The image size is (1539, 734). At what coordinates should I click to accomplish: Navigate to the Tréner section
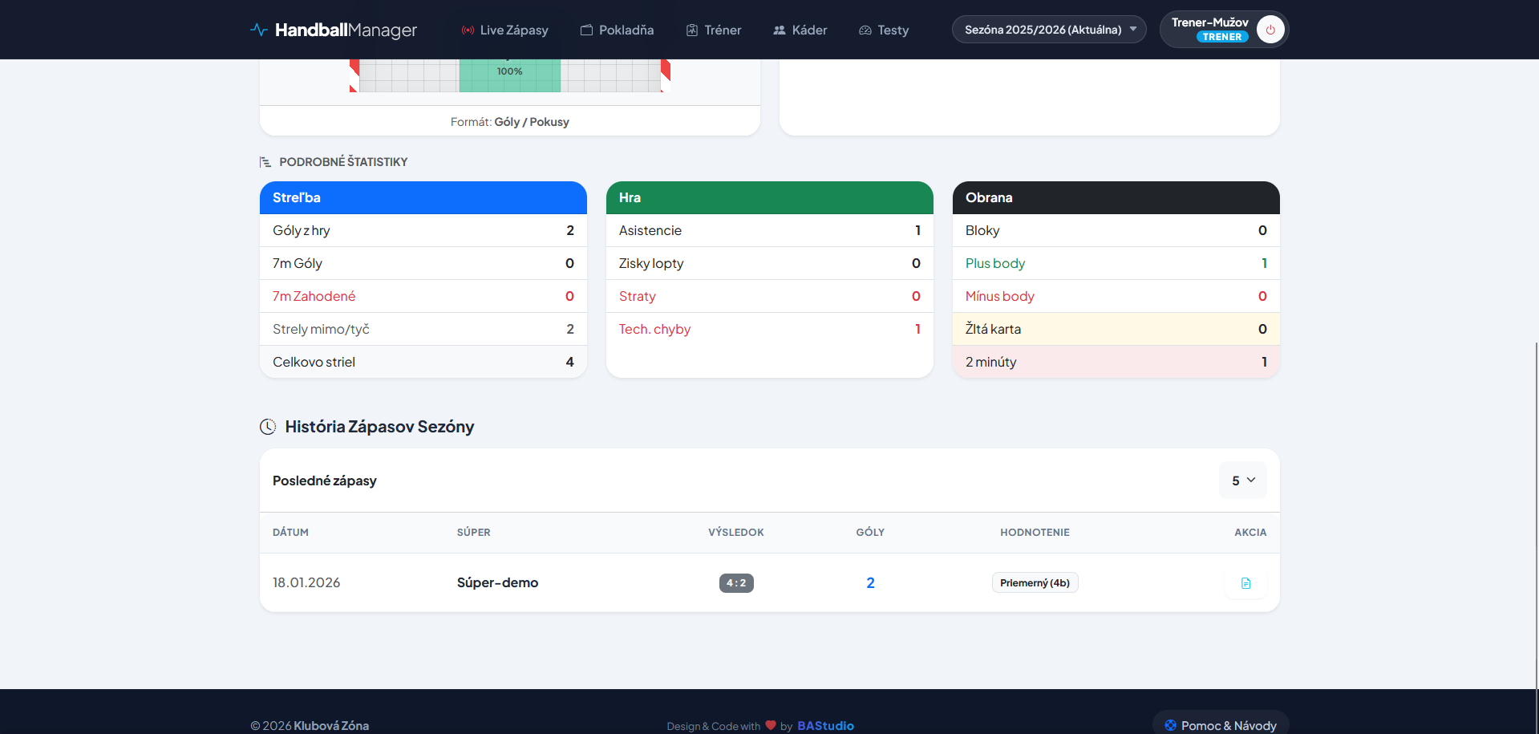coord(713,30)
